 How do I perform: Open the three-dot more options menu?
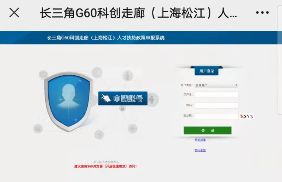[262, 13]
